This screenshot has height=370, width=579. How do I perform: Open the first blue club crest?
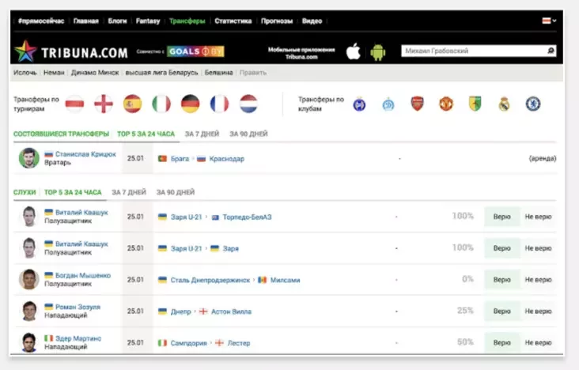[x=359, y=104]
